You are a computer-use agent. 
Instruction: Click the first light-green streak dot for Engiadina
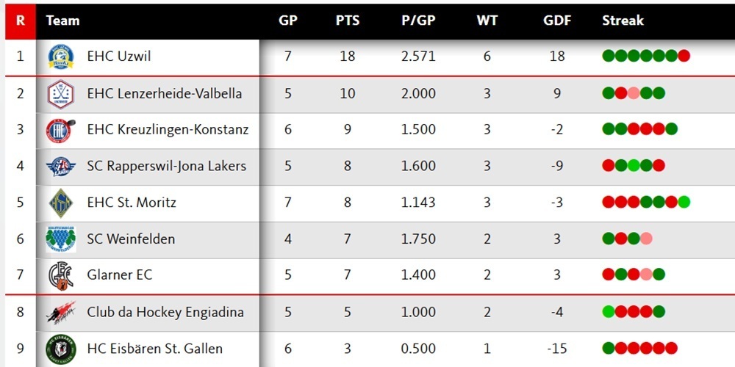608,312
